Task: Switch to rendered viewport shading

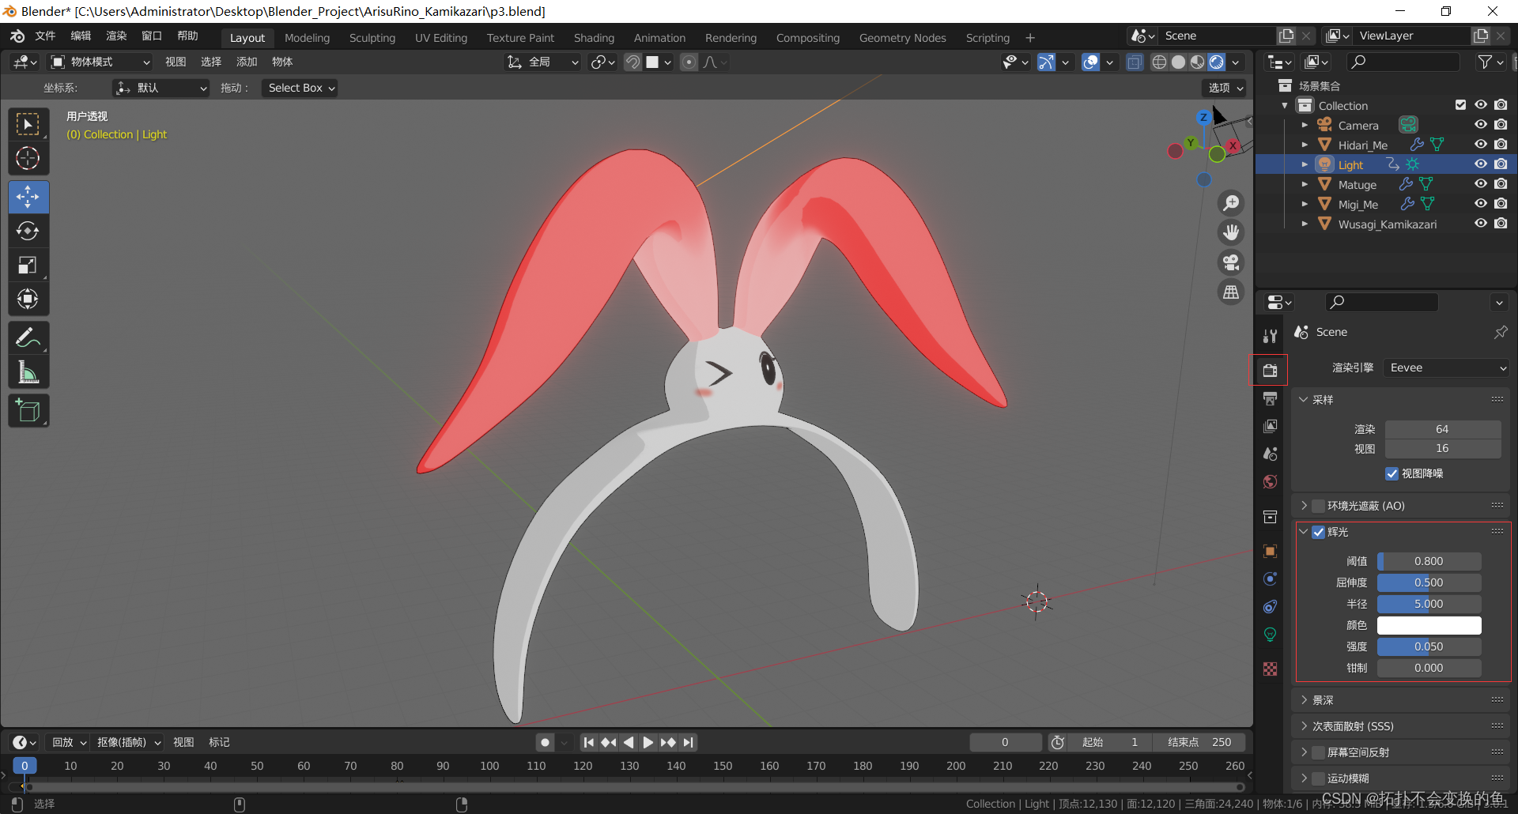Action: [x=1217, y=62]
